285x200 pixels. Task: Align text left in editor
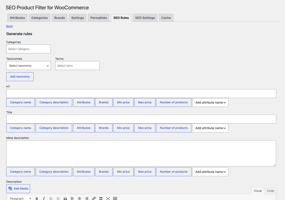pyautogui.click(x=72, y=198)
